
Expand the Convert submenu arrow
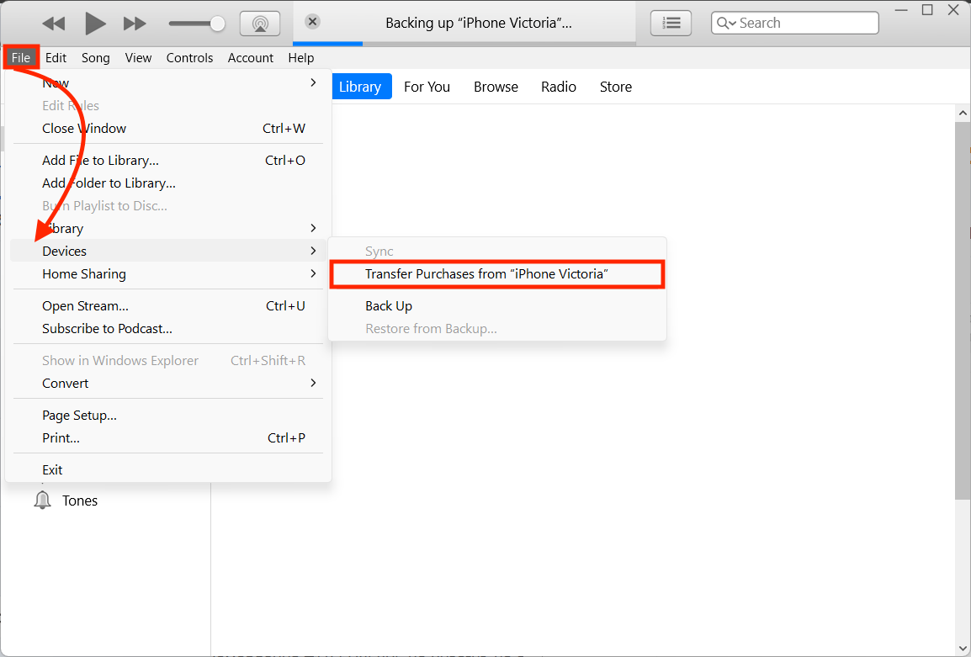(313, 384)
